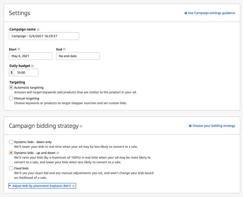Screen dimensions: 243x197
Task: Open See Campaign settings guidance link
Action: [211, 13]
